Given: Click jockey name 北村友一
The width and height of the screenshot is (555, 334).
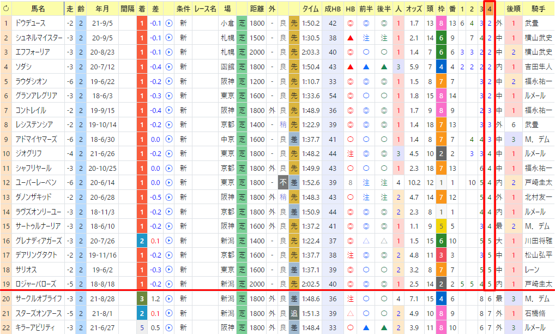Looking at the screenshot, I should tap(538, 197).
